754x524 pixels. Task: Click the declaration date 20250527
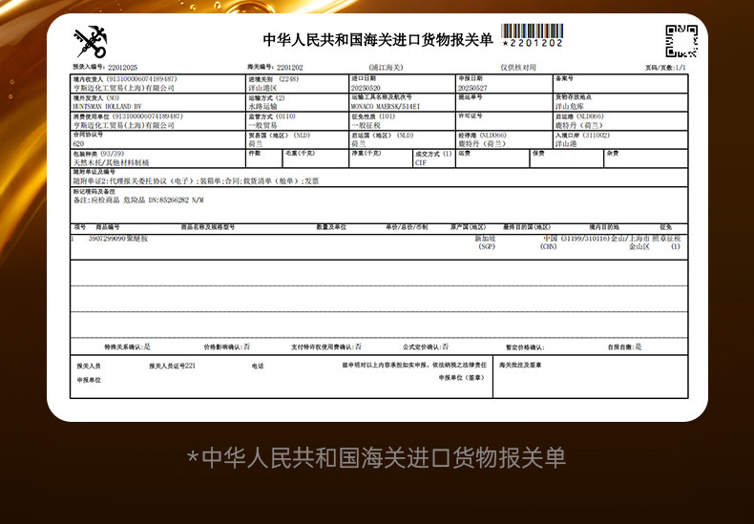pyautogui.click(x=472, y=88)
